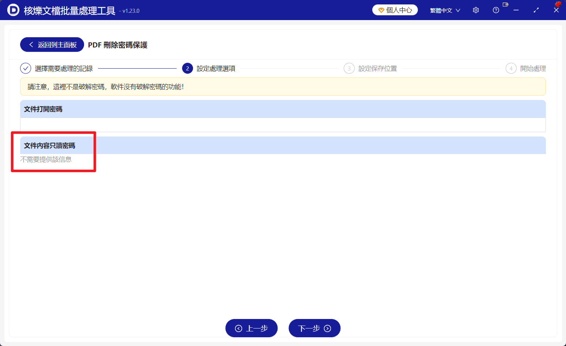Click the 文件內容只讀密碼 section header
Screen dimensions: 566x346
tap(283, 145)
